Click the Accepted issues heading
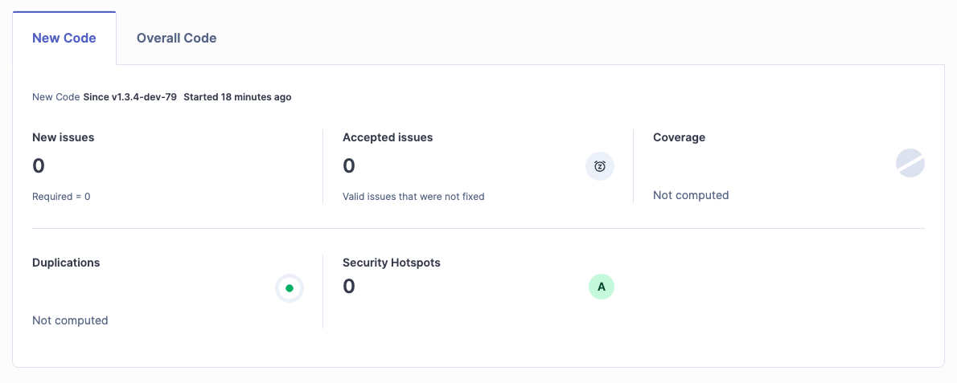Image resolution: width=957 pixels, height=383 pixels. [x=388, y=137]
